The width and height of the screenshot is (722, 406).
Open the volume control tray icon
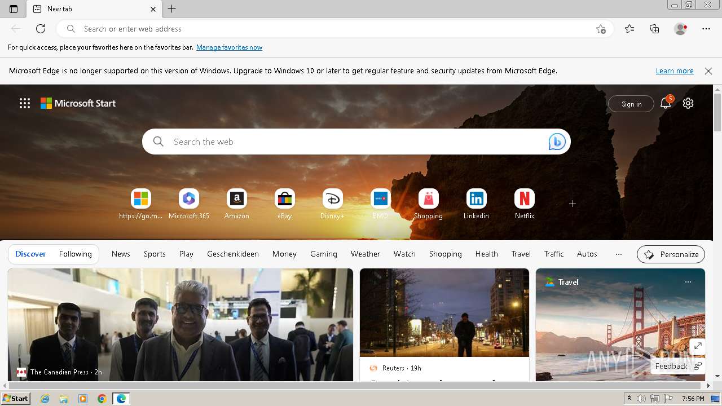coord(641,399)
